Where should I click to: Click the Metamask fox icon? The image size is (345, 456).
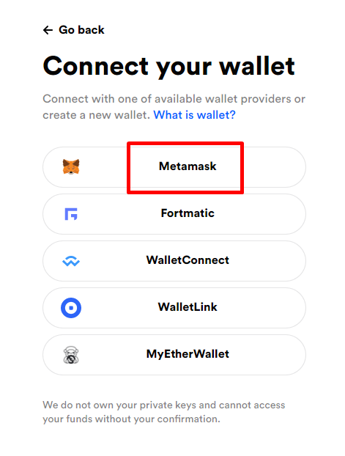[x=71, y=166]
